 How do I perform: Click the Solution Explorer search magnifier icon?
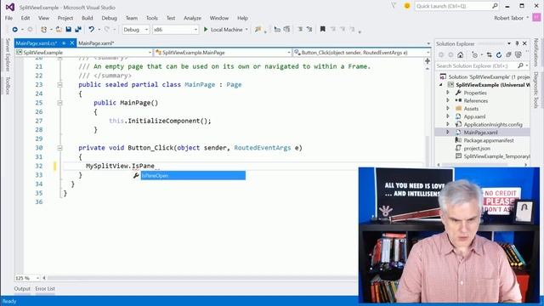click(520, 65)
